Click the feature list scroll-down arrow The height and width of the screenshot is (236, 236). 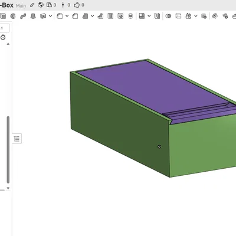[8, 188]
